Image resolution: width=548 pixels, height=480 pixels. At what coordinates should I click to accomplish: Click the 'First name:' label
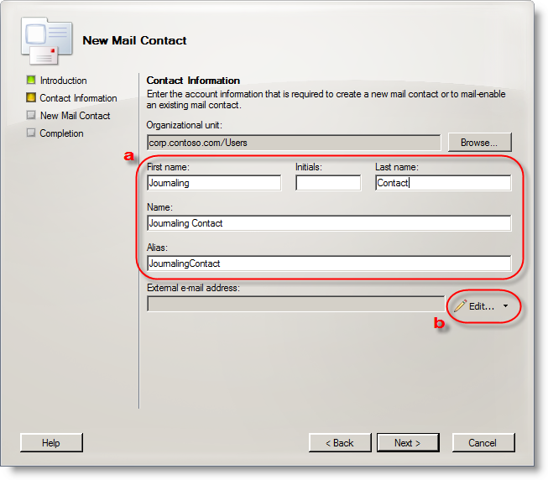click(x=168, y=167)
